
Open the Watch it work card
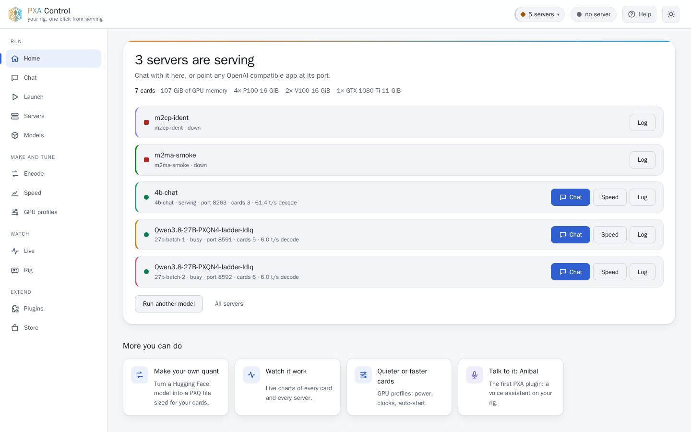[287, 387]
